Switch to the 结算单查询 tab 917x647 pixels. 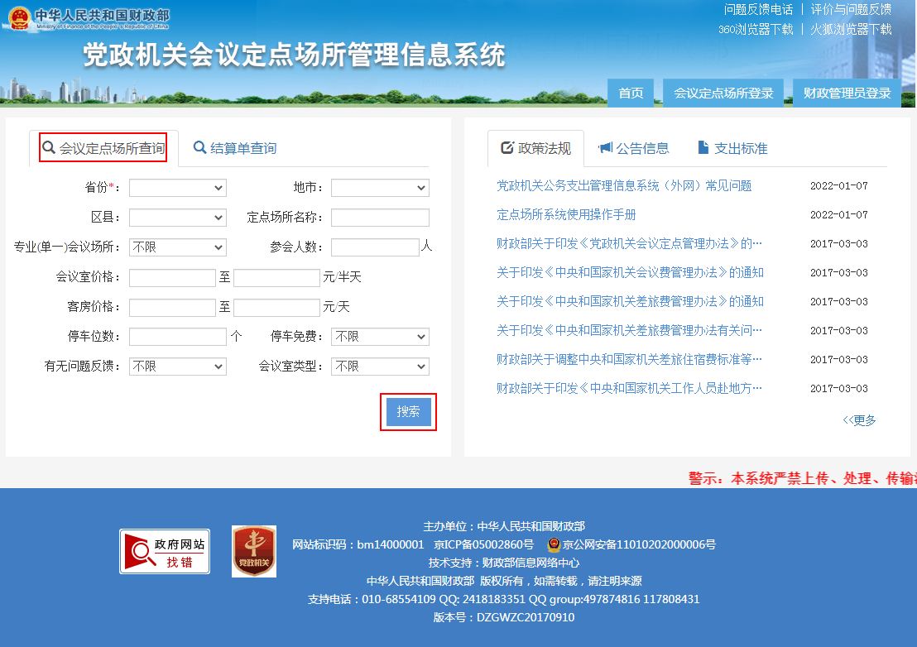pos(235,149)
